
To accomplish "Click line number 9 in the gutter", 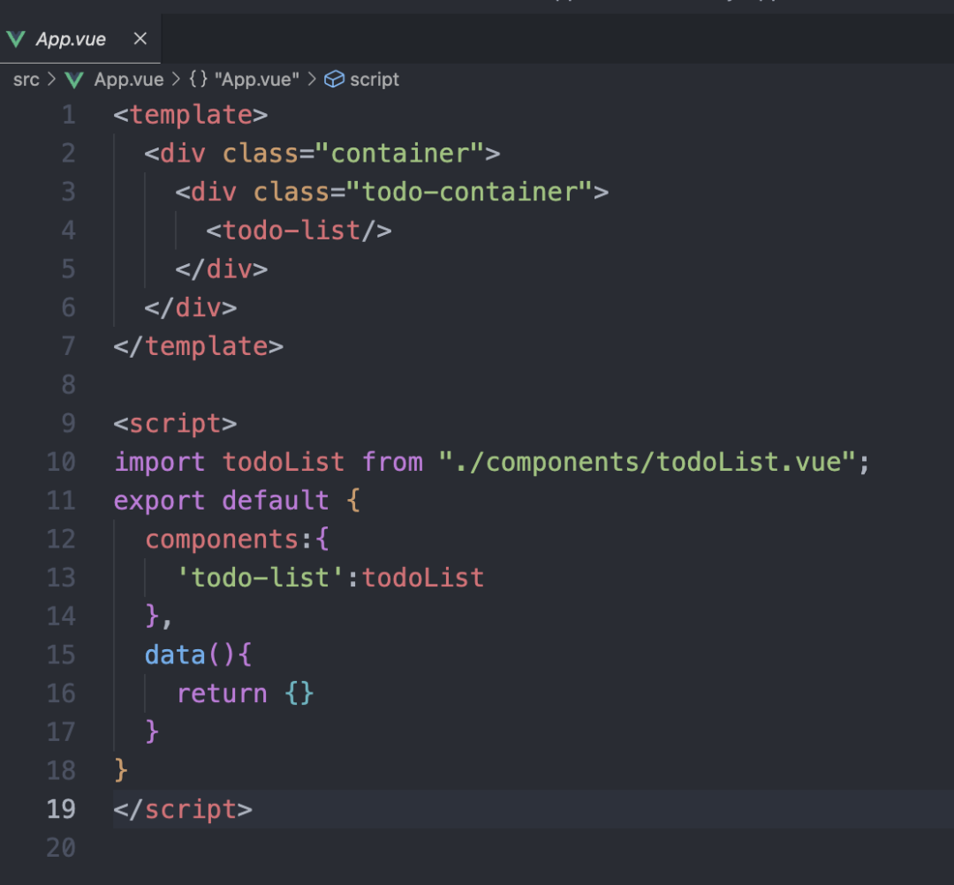I will [68, 423].
